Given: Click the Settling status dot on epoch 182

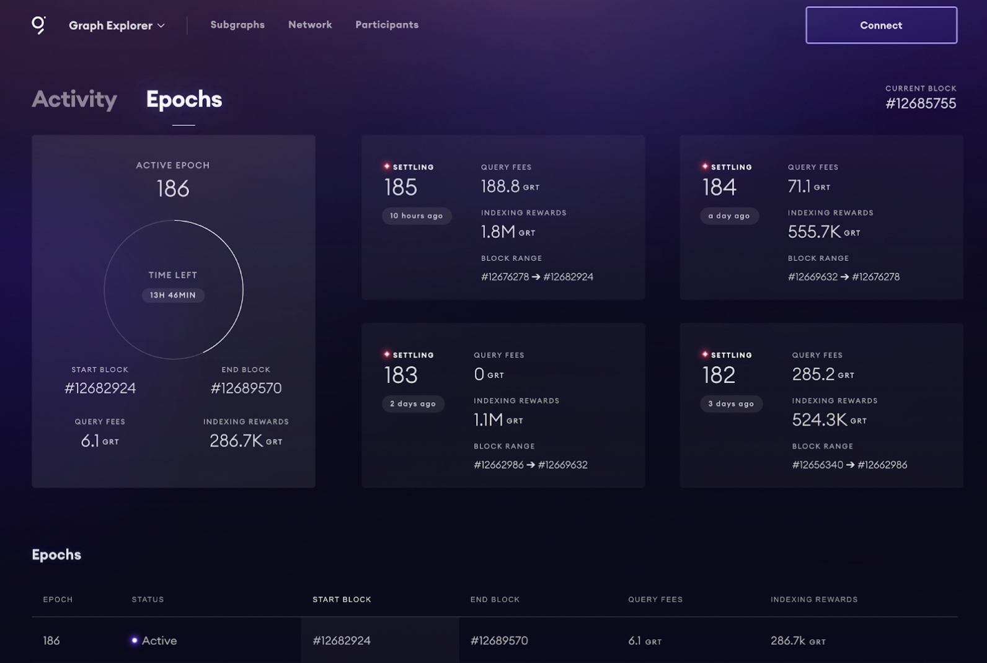Looking at the screenshot, I should (705, 354).
